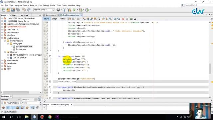The height and width of the screenshot is (120, 213).
Task: Click the editor vertical scrollbar thumb
Action: click(x=210, y=69)
